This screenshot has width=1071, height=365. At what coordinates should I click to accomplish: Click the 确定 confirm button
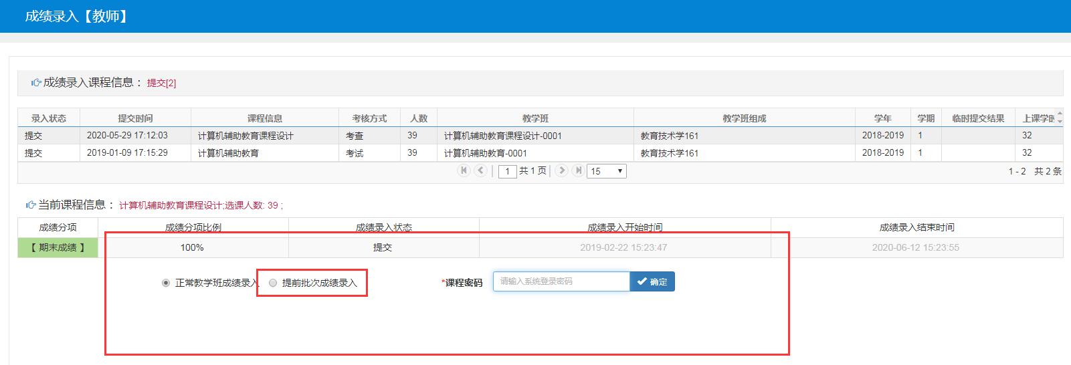point(652,281)
